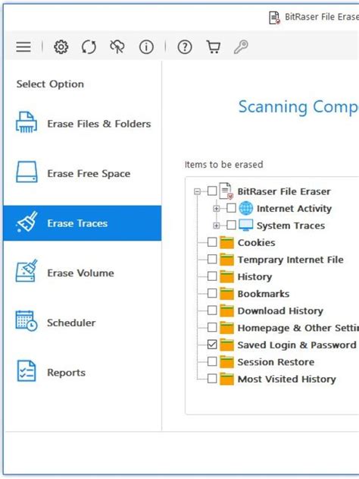Enable the Cookies checkbox
Image resolution: width=359 pixels, height=479 pixels.
pyautogui.click(x=212, y=242)
